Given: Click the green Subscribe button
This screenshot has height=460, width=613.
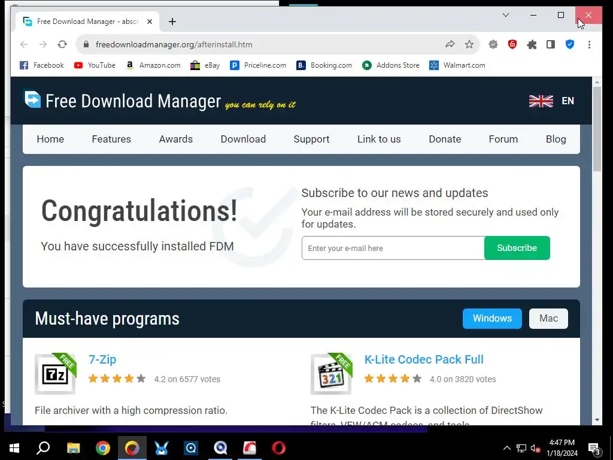Looking at the screenshot, I should 517,248.
